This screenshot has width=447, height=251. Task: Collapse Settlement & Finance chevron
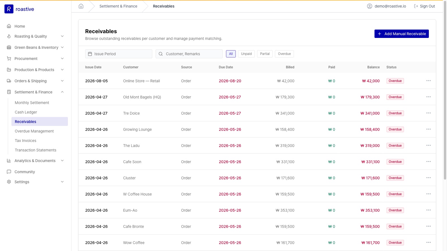tap(62, 92)
